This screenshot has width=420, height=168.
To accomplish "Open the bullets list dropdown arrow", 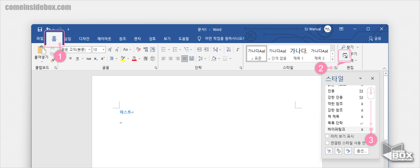I will point(169,50).
